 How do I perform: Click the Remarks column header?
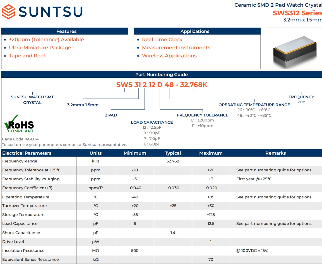point(275,153)
